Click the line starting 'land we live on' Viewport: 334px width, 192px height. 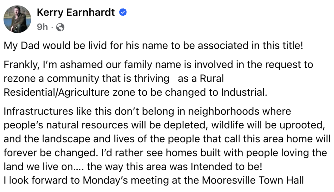(x=133, y=167)
